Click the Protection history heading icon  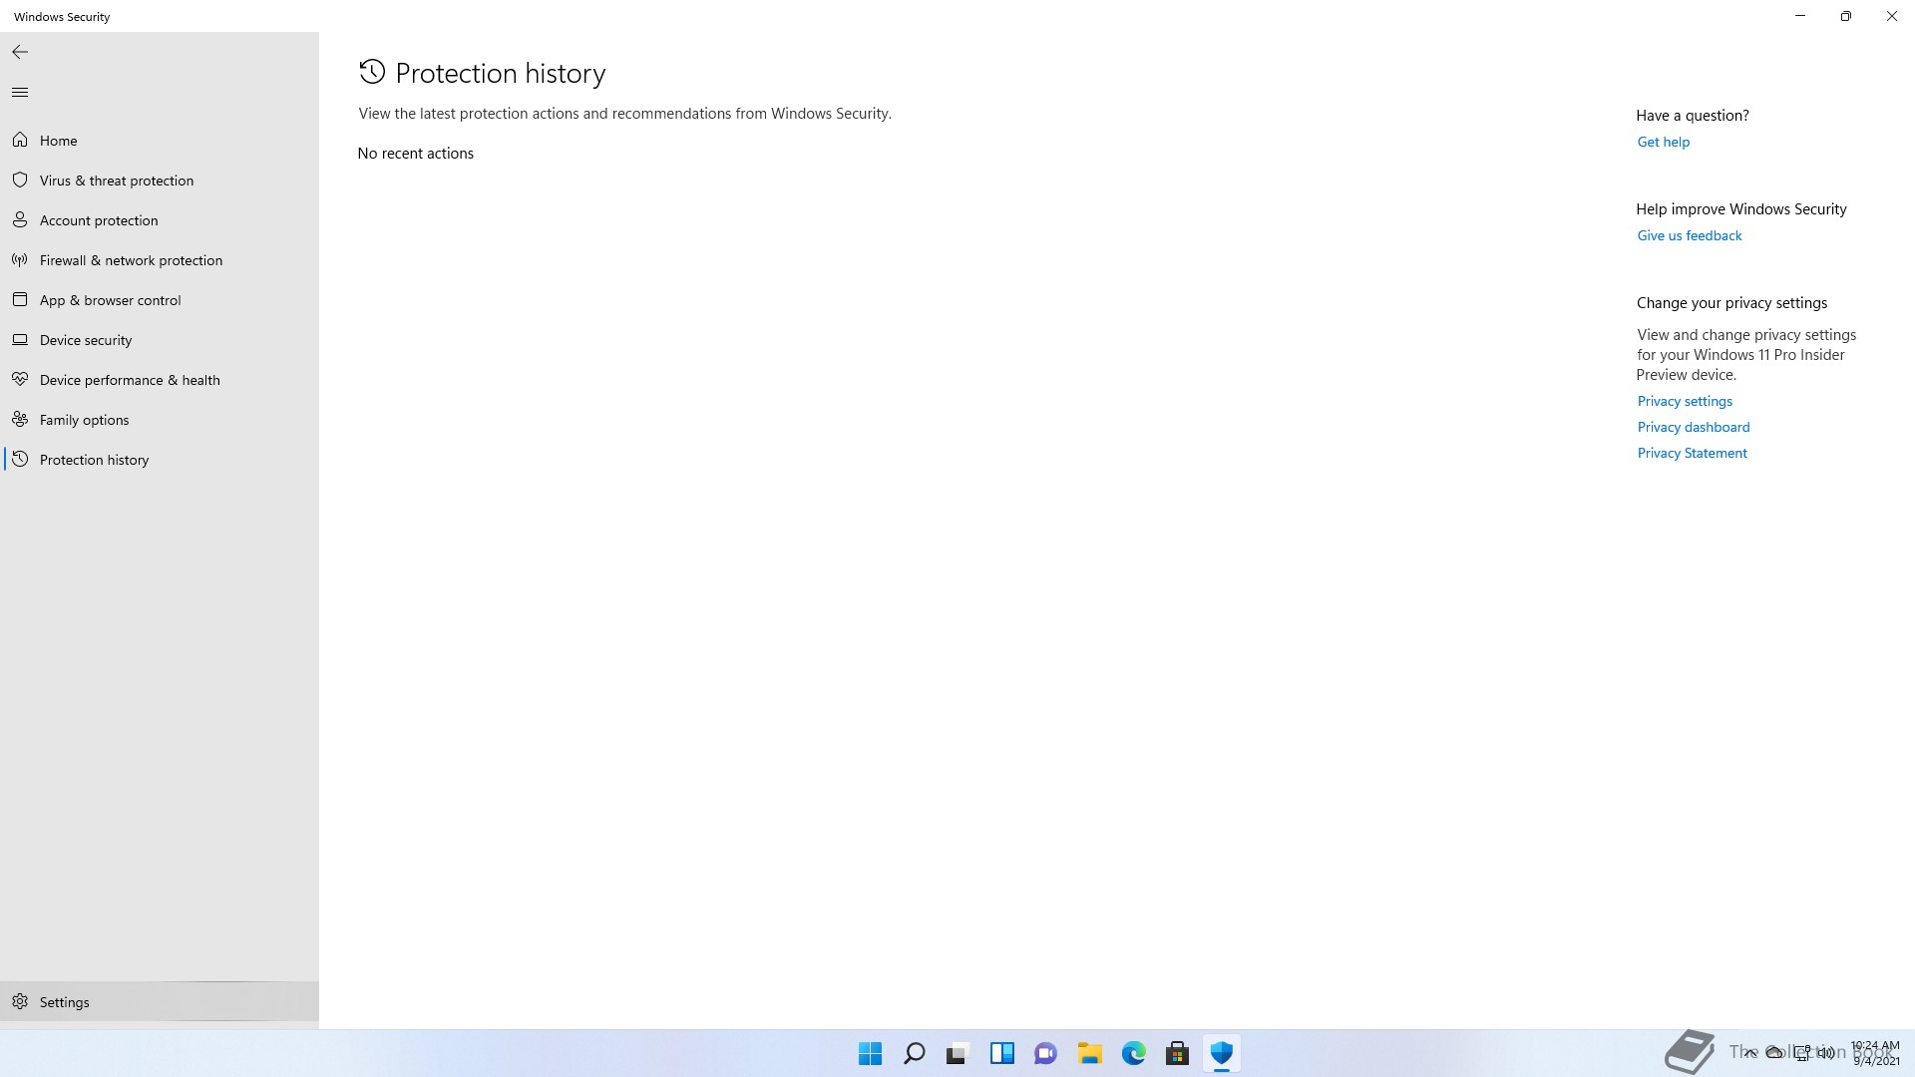click(x=372, y=72)
